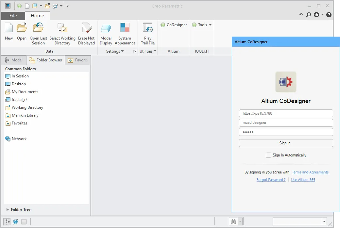Click Play Trail File
The width and height of the screenshot is (340, 228).
point(148,34)
